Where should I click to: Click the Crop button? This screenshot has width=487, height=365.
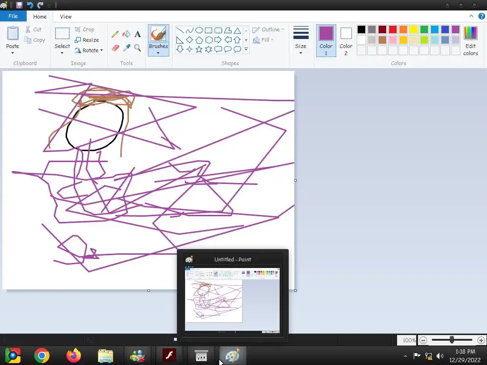[85, 29]
